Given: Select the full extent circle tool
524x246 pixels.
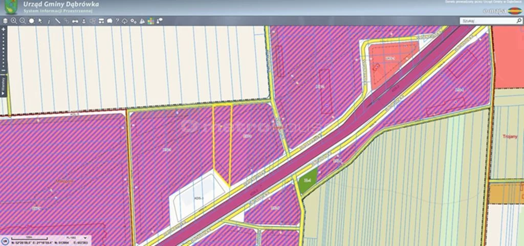Looking at the screenshot, I should click(31, 20).
